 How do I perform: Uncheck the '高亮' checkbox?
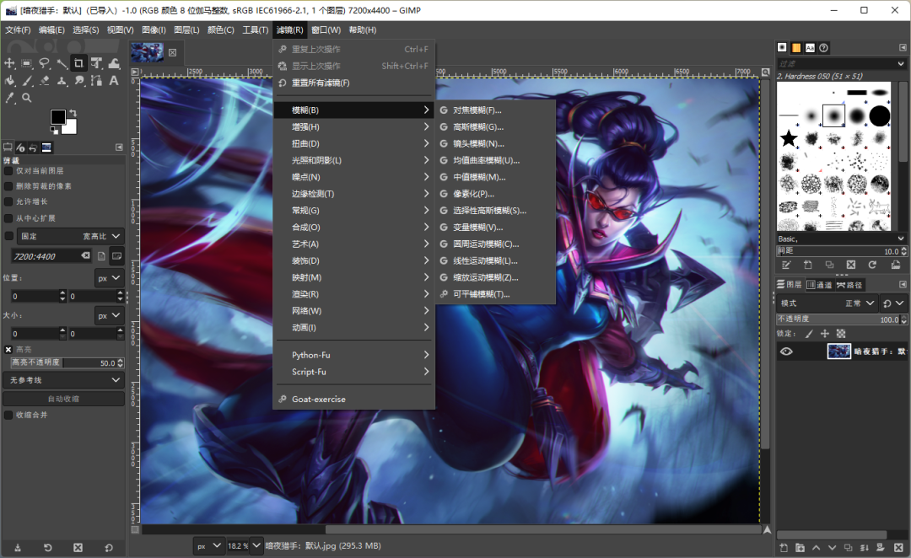9,349
